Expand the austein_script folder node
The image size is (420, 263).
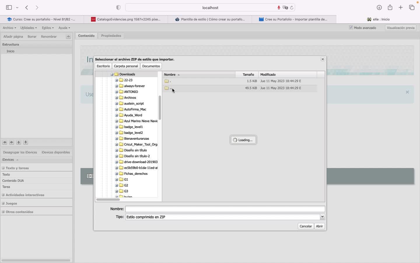point(116,103)
